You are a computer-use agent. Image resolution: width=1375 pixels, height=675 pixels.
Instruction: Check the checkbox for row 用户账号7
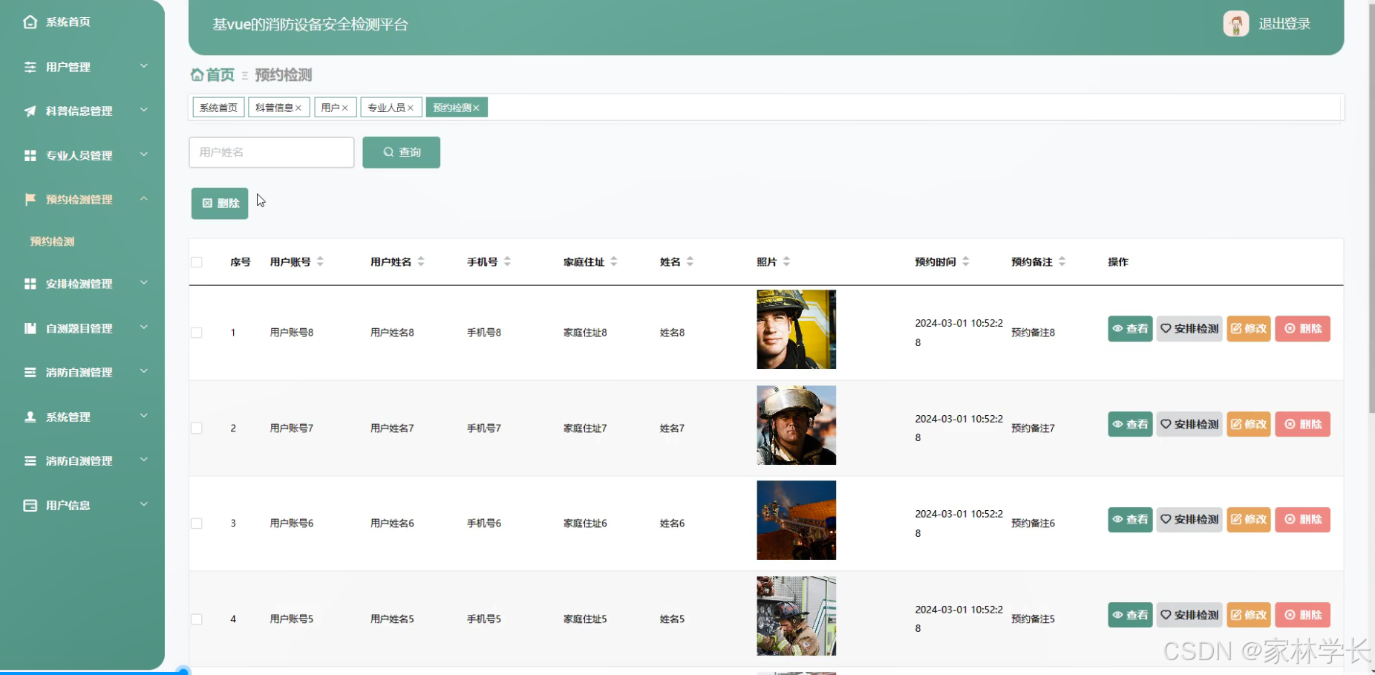pyautogui.click(x=197, y=428)
